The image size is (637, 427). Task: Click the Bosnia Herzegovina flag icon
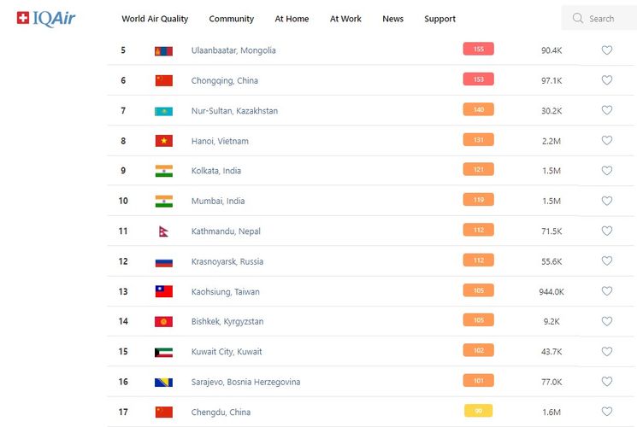coord(163,382)
